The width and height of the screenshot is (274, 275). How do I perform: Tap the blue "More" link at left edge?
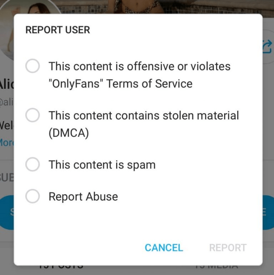[x=7, y=142]
